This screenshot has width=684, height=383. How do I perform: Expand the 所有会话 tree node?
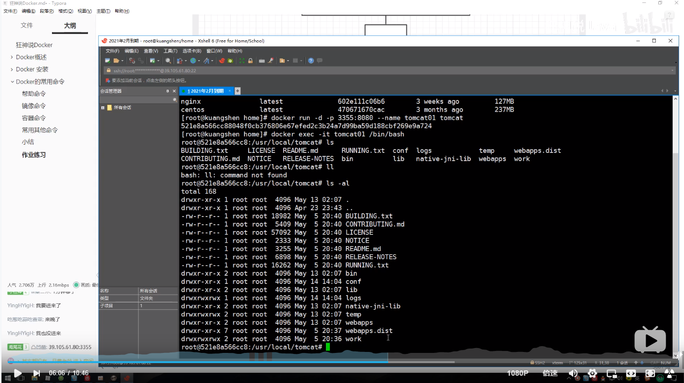tap(103, 107)
